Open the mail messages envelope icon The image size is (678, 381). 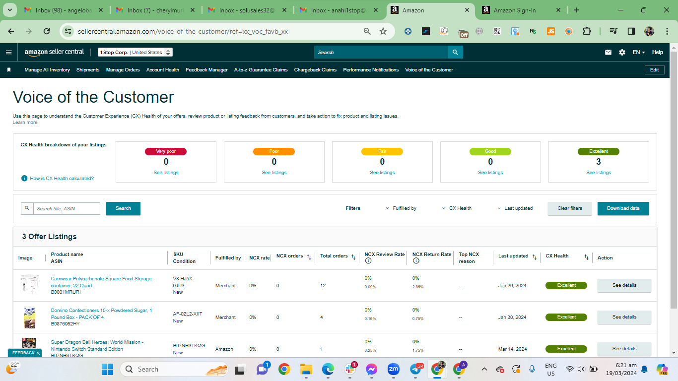(x=608, y=52)
